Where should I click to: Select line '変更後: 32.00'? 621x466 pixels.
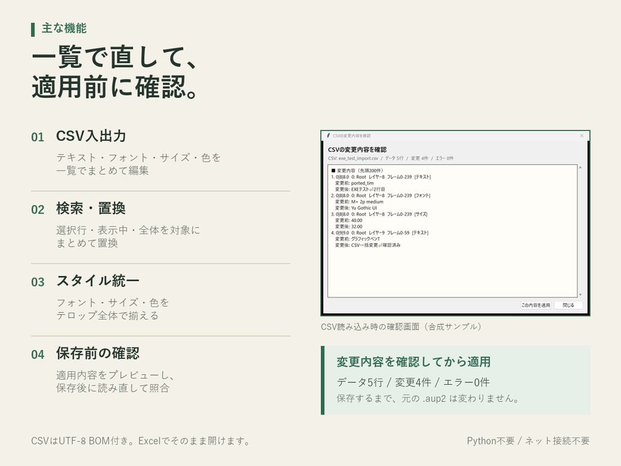[x=349, y=227]
